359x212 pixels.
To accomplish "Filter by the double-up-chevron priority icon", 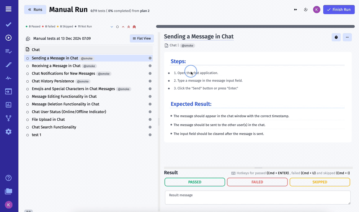I will click(129, 27).
